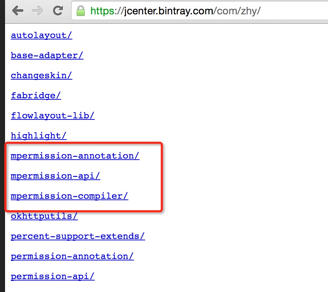Open the flowlayout-lib/ directory link
Screen dimensions: 328x292
pos(53,116)
